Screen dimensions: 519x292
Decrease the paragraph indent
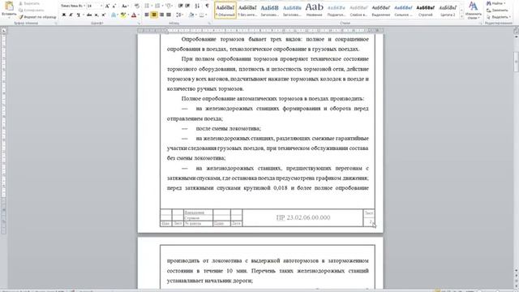pyautogui.click(x=180, y=6)
